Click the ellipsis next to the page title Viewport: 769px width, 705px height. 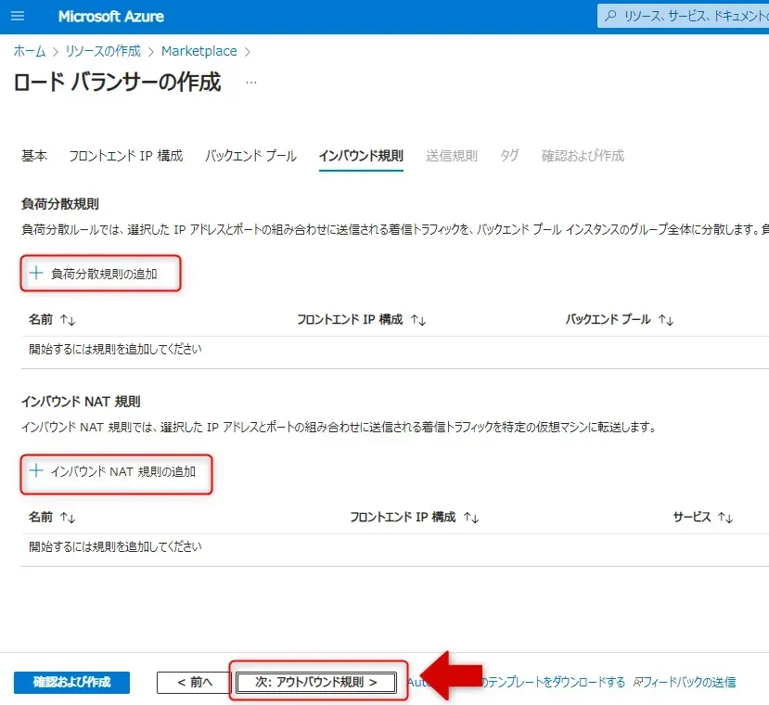[250, 83]
